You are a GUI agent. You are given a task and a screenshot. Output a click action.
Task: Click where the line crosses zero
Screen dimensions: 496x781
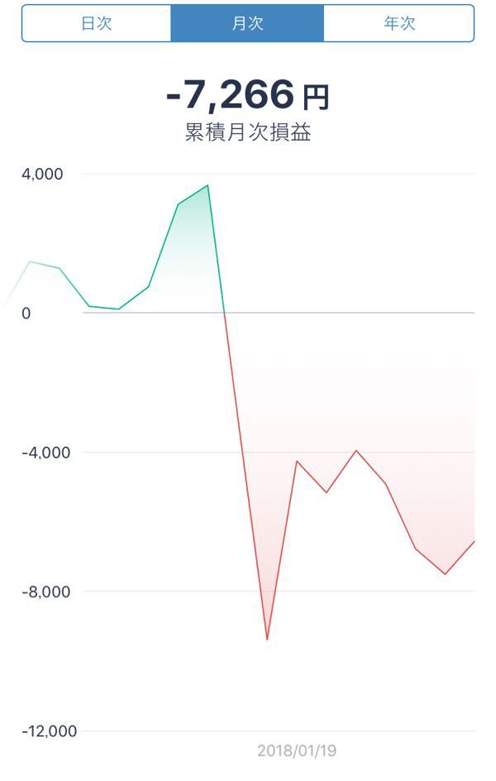tap(225, 313)
